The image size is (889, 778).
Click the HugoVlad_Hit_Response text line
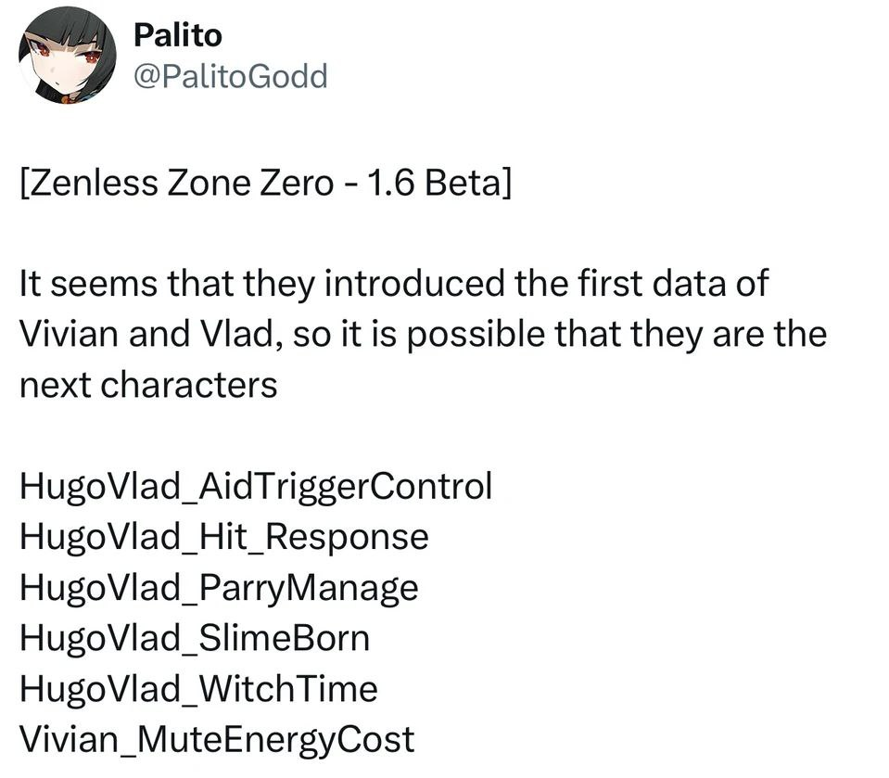[x=224, y=536]
